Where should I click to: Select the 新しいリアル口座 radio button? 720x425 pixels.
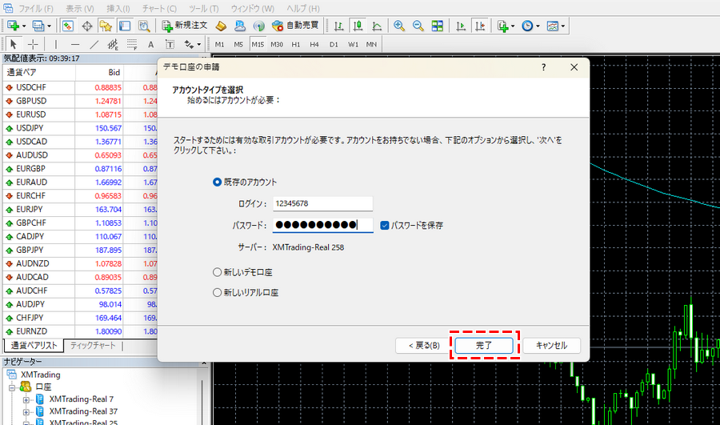click(x=217, y=292)
